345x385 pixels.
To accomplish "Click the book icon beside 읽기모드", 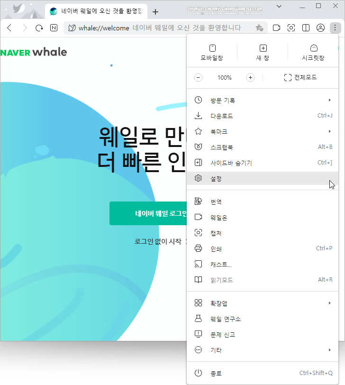I will 198,280.
